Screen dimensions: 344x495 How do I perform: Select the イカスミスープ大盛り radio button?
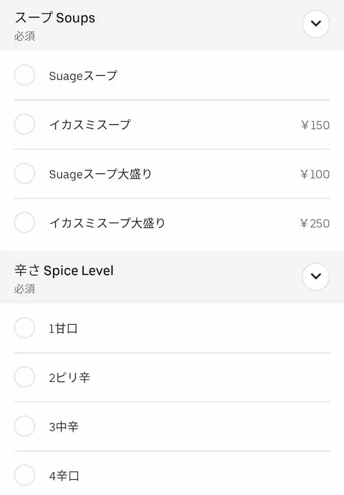click(x=25, y=223)
